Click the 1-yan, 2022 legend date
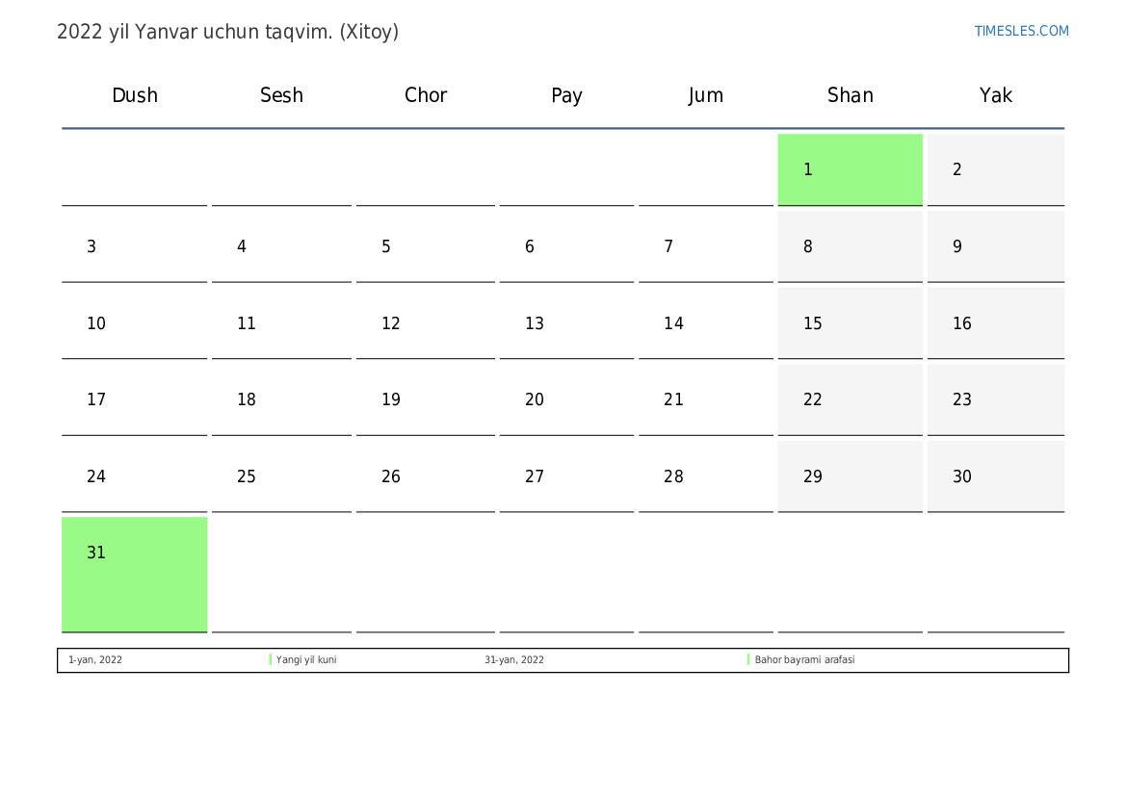This screenshot has width=1126, height=796. 95,660
